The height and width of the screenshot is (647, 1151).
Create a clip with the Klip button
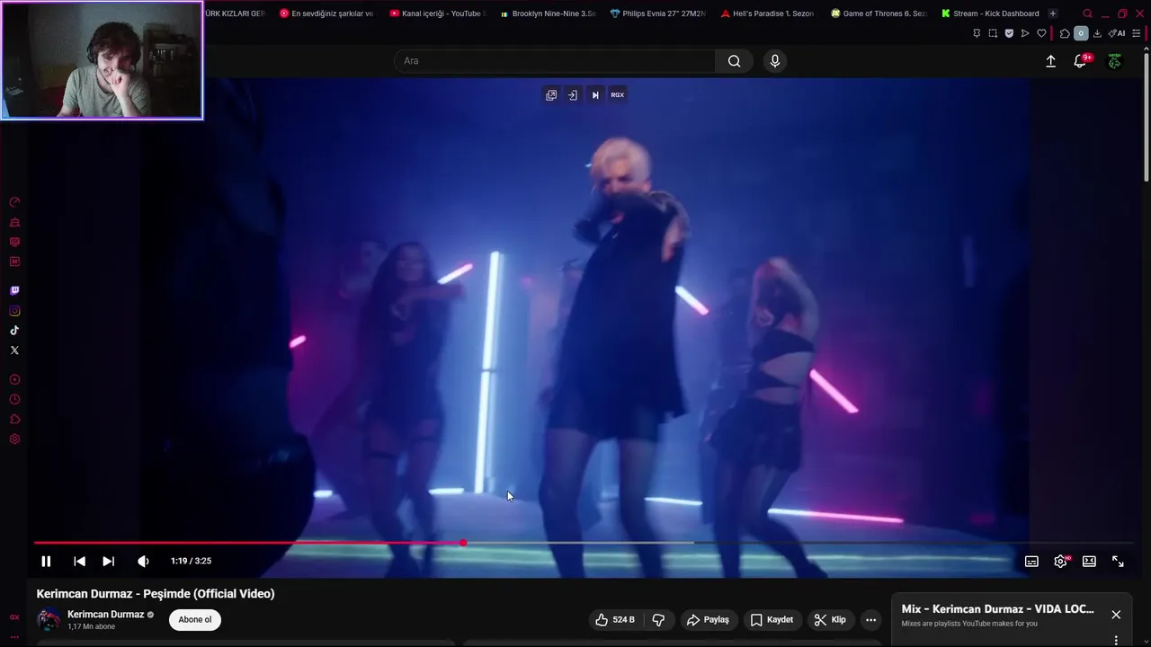click(830, 619)
